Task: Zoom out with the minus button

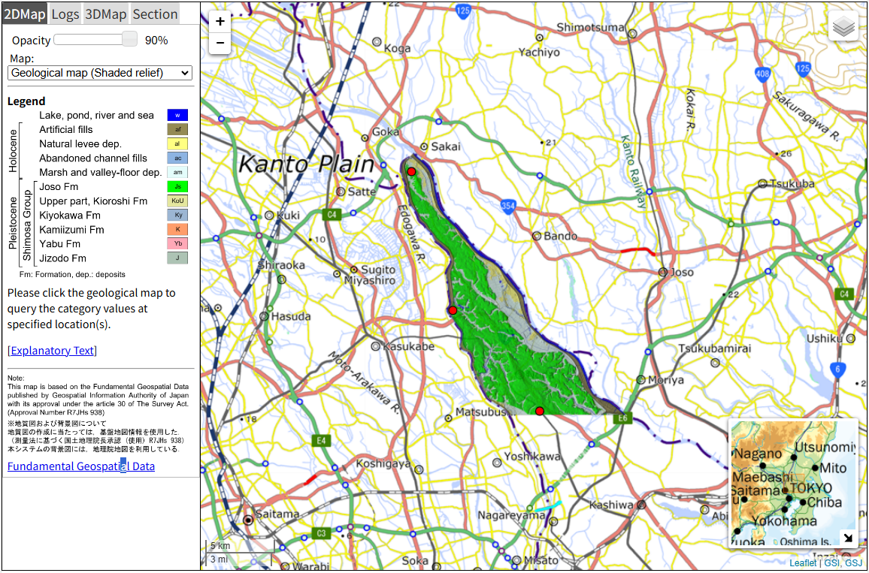Action: [x=220, y=43]
